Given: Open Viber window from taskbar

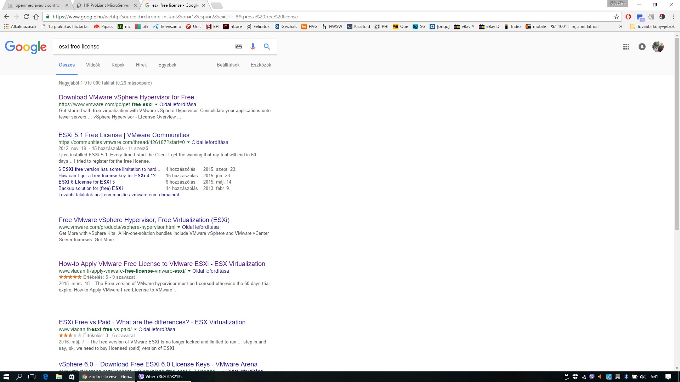Looking at the screenshot, I should point(164,377).
